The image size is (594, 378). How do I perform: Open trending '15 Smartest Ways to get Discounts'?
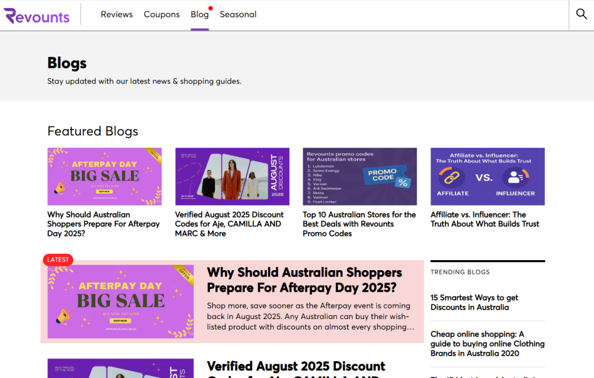474,303
